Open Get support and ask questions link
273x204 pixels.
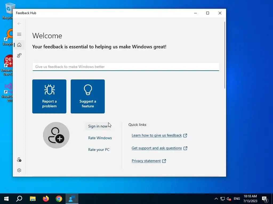tap(159, 148)
